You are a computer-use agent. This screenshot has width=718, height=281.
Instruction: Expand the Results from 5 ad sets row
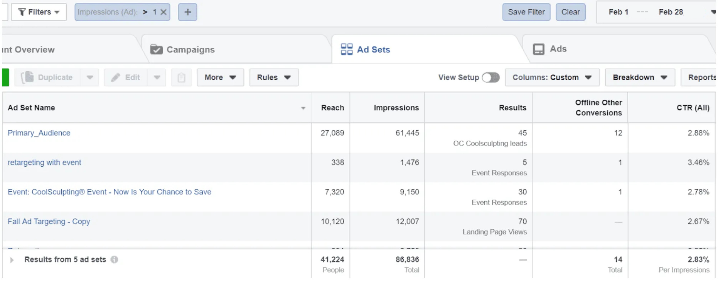[x=12, y=260]
